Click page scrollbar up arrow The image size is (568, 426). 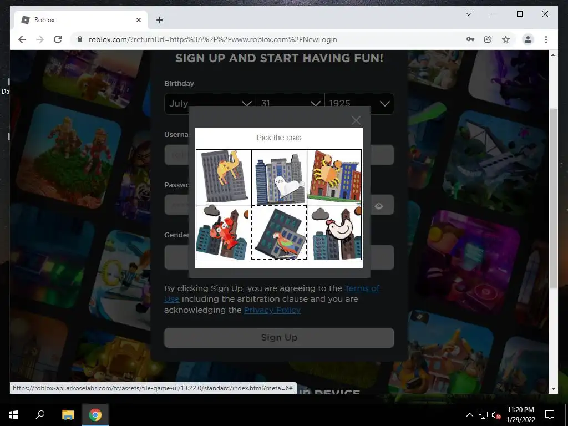553,55
